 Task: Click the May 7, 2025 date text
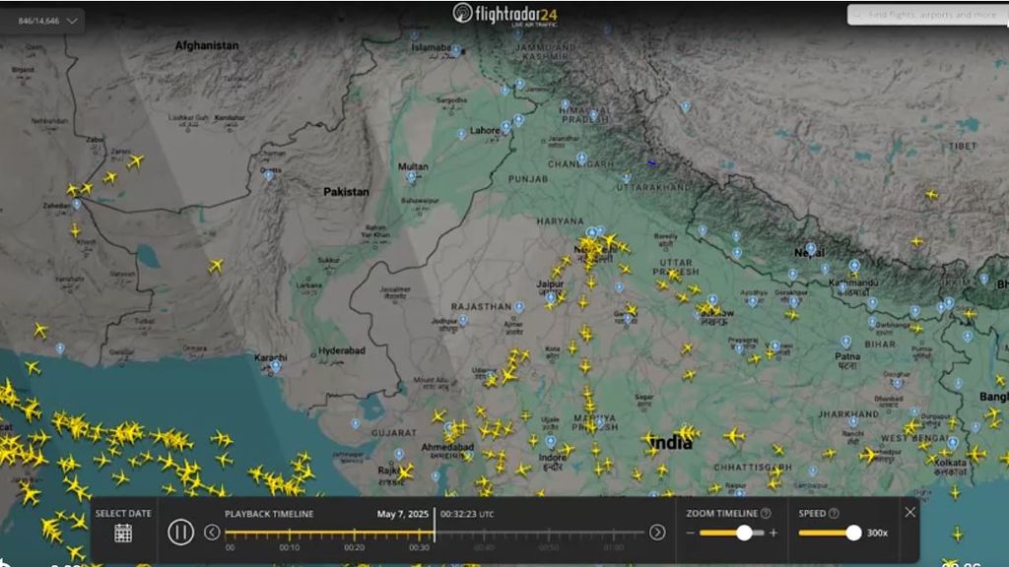click(402, 514)
